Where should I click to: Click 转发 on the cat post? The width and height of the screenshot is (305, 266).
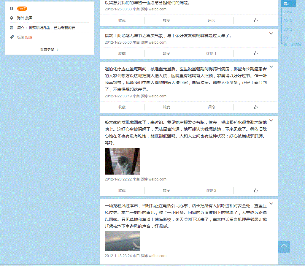pos(166,190)
